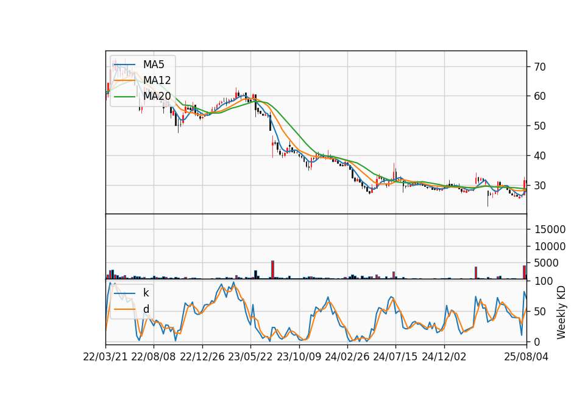Viewport: 585px width, 420px height.
Task: Click the price axis value 40
Action: tap(540, 156)
